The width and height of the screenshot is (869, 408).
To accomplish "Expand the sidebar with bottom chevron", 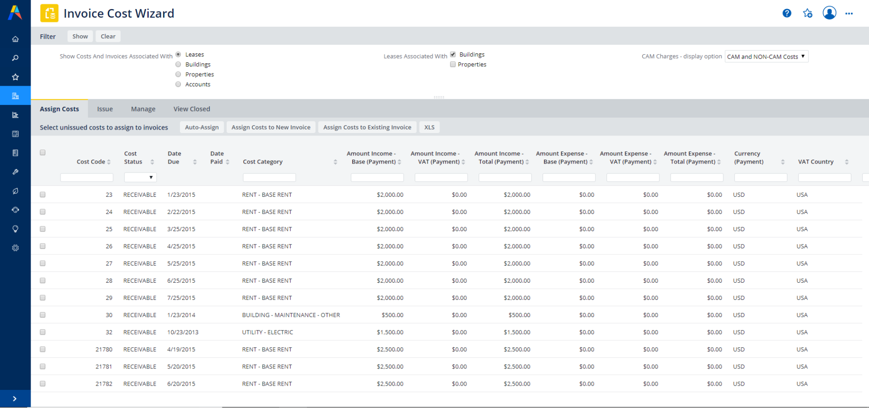I will click(15, 399).
